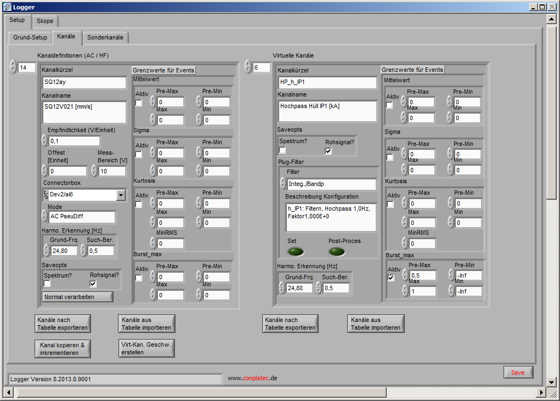Viewport: 560px width, 401px height.
Task: Click Kanal kopieren & inkrementieren button
Action: [63, 349]
